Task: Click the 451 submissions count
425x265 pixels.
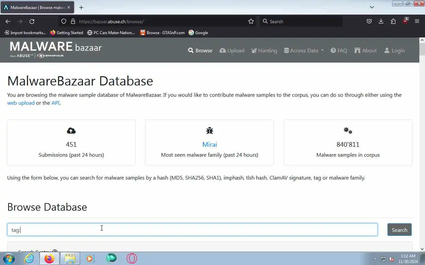Action: tap(71, 144)
